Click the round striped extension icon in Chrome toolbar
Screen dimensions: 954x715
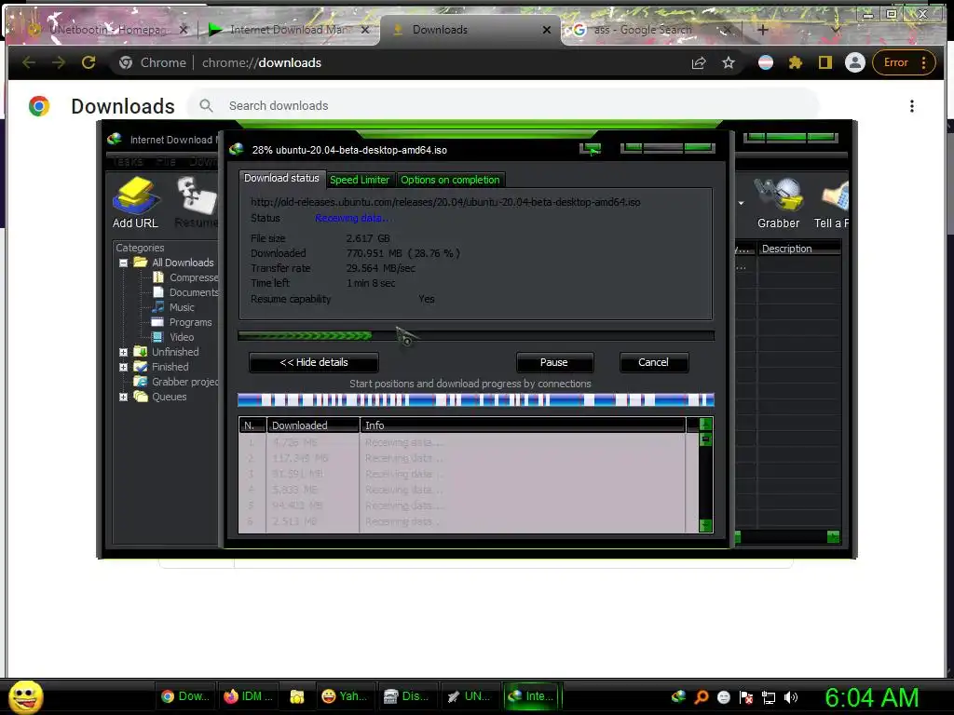[x=766, y=62]
